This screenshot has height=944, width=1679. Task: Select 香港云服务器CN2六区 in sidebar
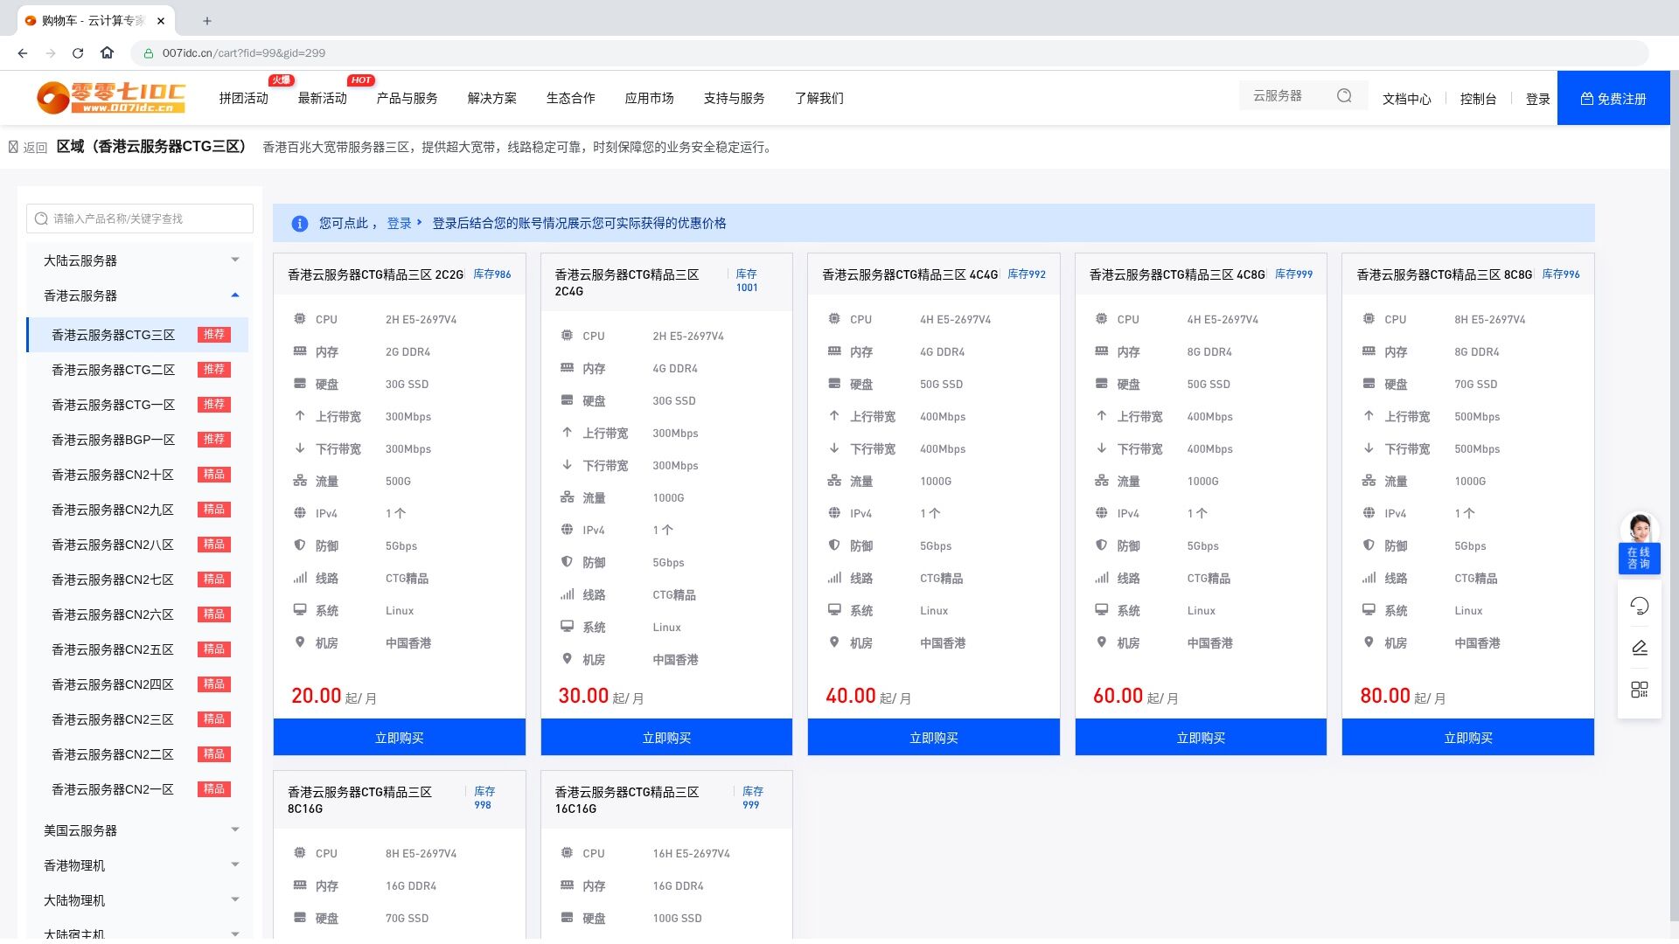(138, 614)
